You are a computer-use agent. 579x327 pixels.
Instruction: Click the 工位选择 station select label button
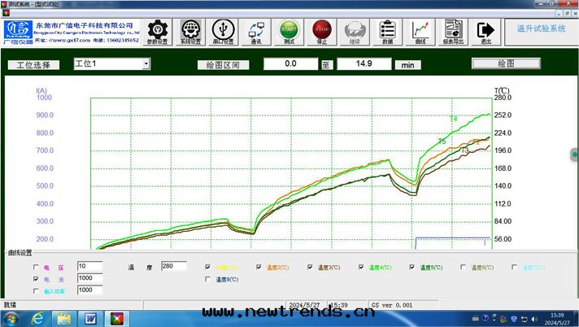(34, 64)
